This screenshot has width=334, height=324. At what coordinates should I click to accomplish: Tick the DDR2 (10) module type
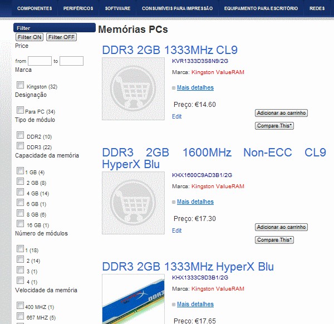tap(20, 135)
